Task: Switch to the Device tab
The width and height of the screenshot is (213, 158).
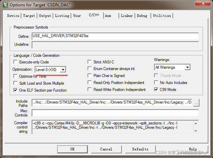Action: (13, 16)
